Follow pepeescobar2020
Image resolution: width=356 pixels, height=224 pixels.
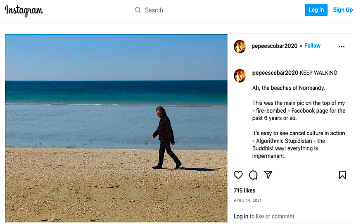pos(312,46)
